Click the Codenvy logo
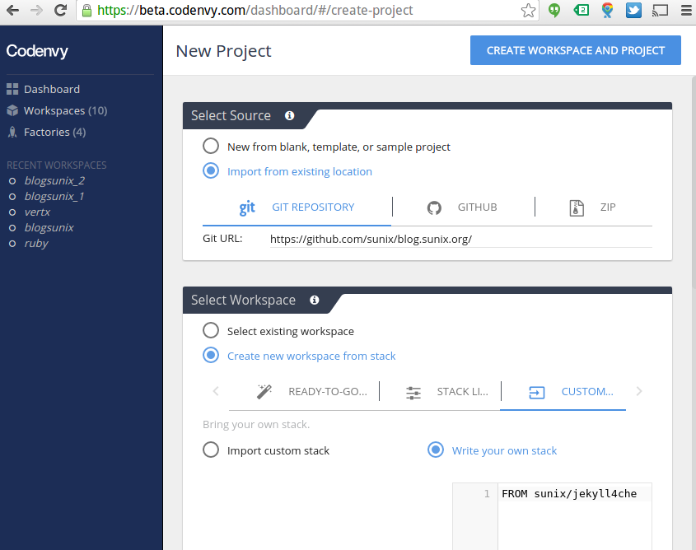The height and width of the screenshot is (550, 696). (37, 51)
